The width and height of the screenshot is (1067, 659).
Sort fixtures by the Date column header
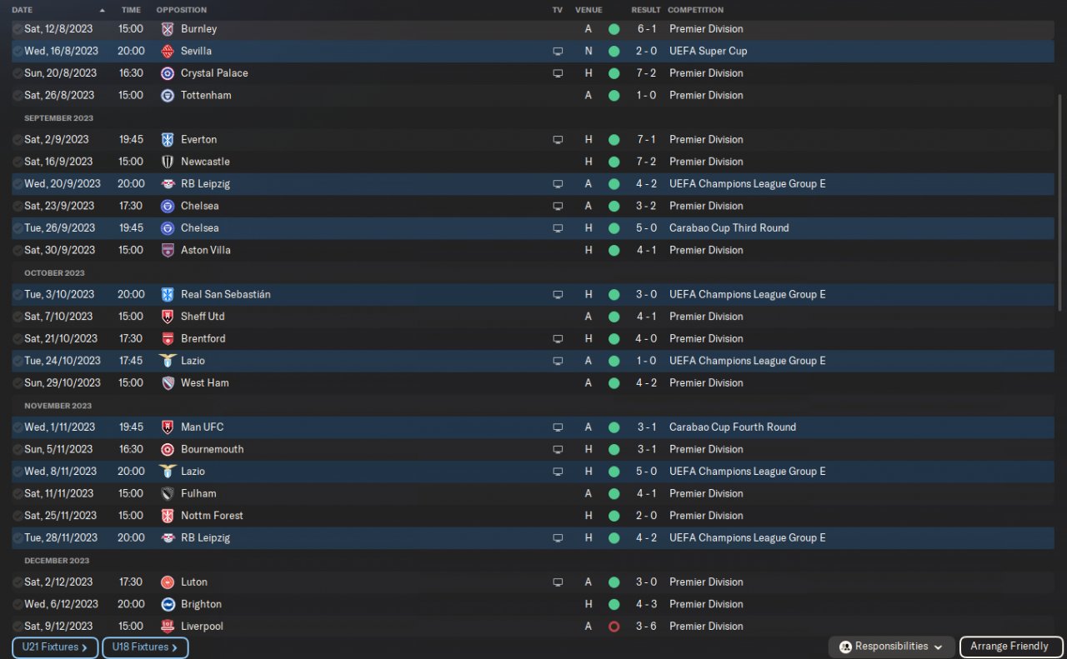(x=23, y=10)
